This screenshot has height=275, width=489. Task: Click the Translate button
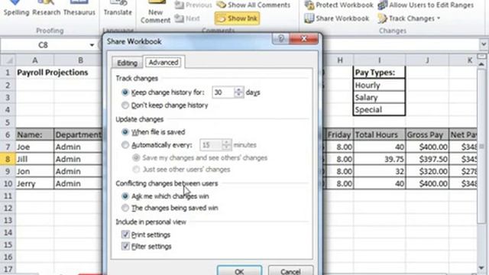(x=118, y=8)
